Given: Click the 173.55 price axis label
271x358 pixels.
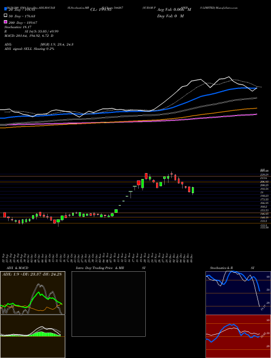Looking at the screenshot, I should [x=264, y=199].
